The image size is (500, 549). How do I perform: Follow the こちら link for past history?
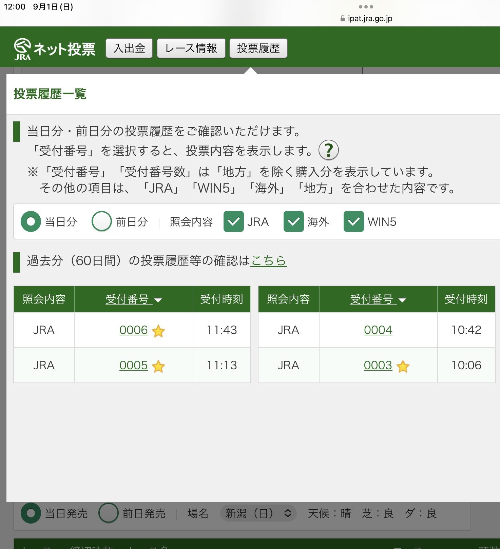coord(268,260)
